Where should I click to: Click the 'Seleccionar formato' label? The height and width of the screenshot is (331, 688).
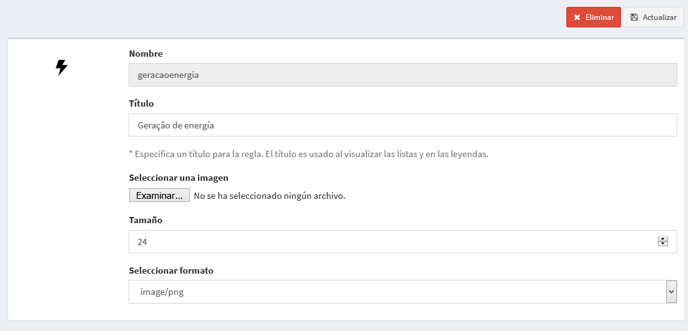(x=171, y=271)
